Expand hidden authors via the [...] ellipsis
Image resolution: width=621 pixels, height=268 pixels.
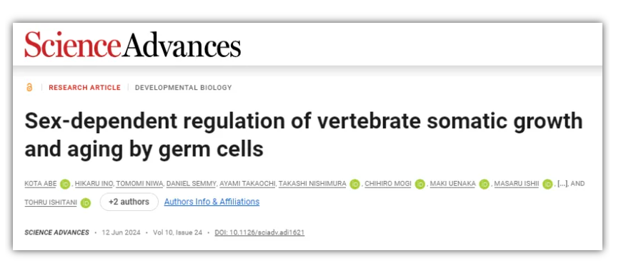click(562, 184)
